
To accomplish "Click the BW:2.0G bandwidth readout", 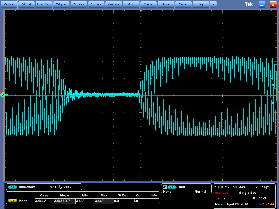I will tap(65, 187).
